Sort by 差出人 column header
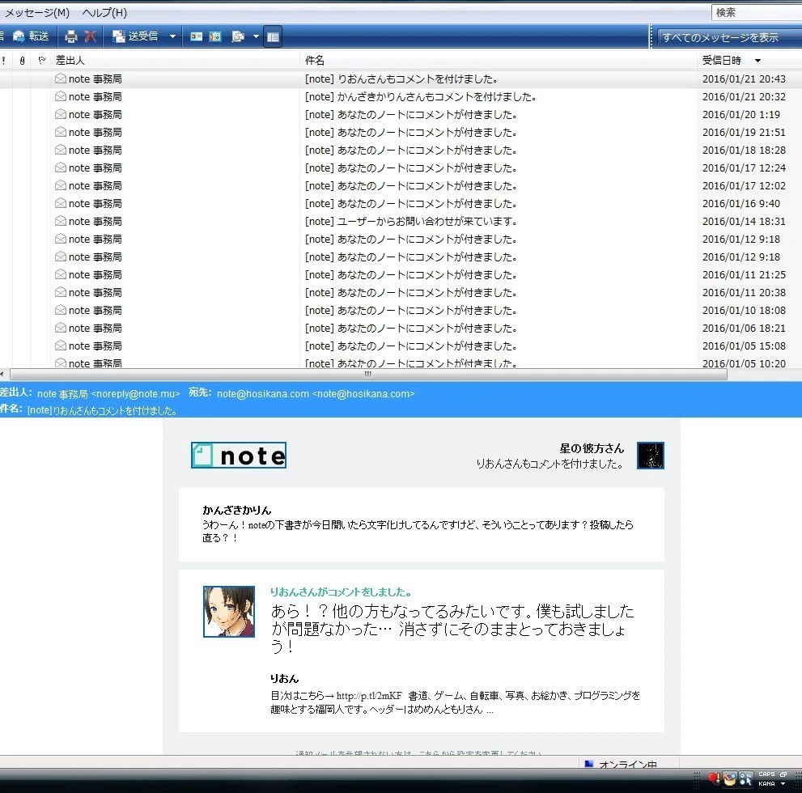 176,61
